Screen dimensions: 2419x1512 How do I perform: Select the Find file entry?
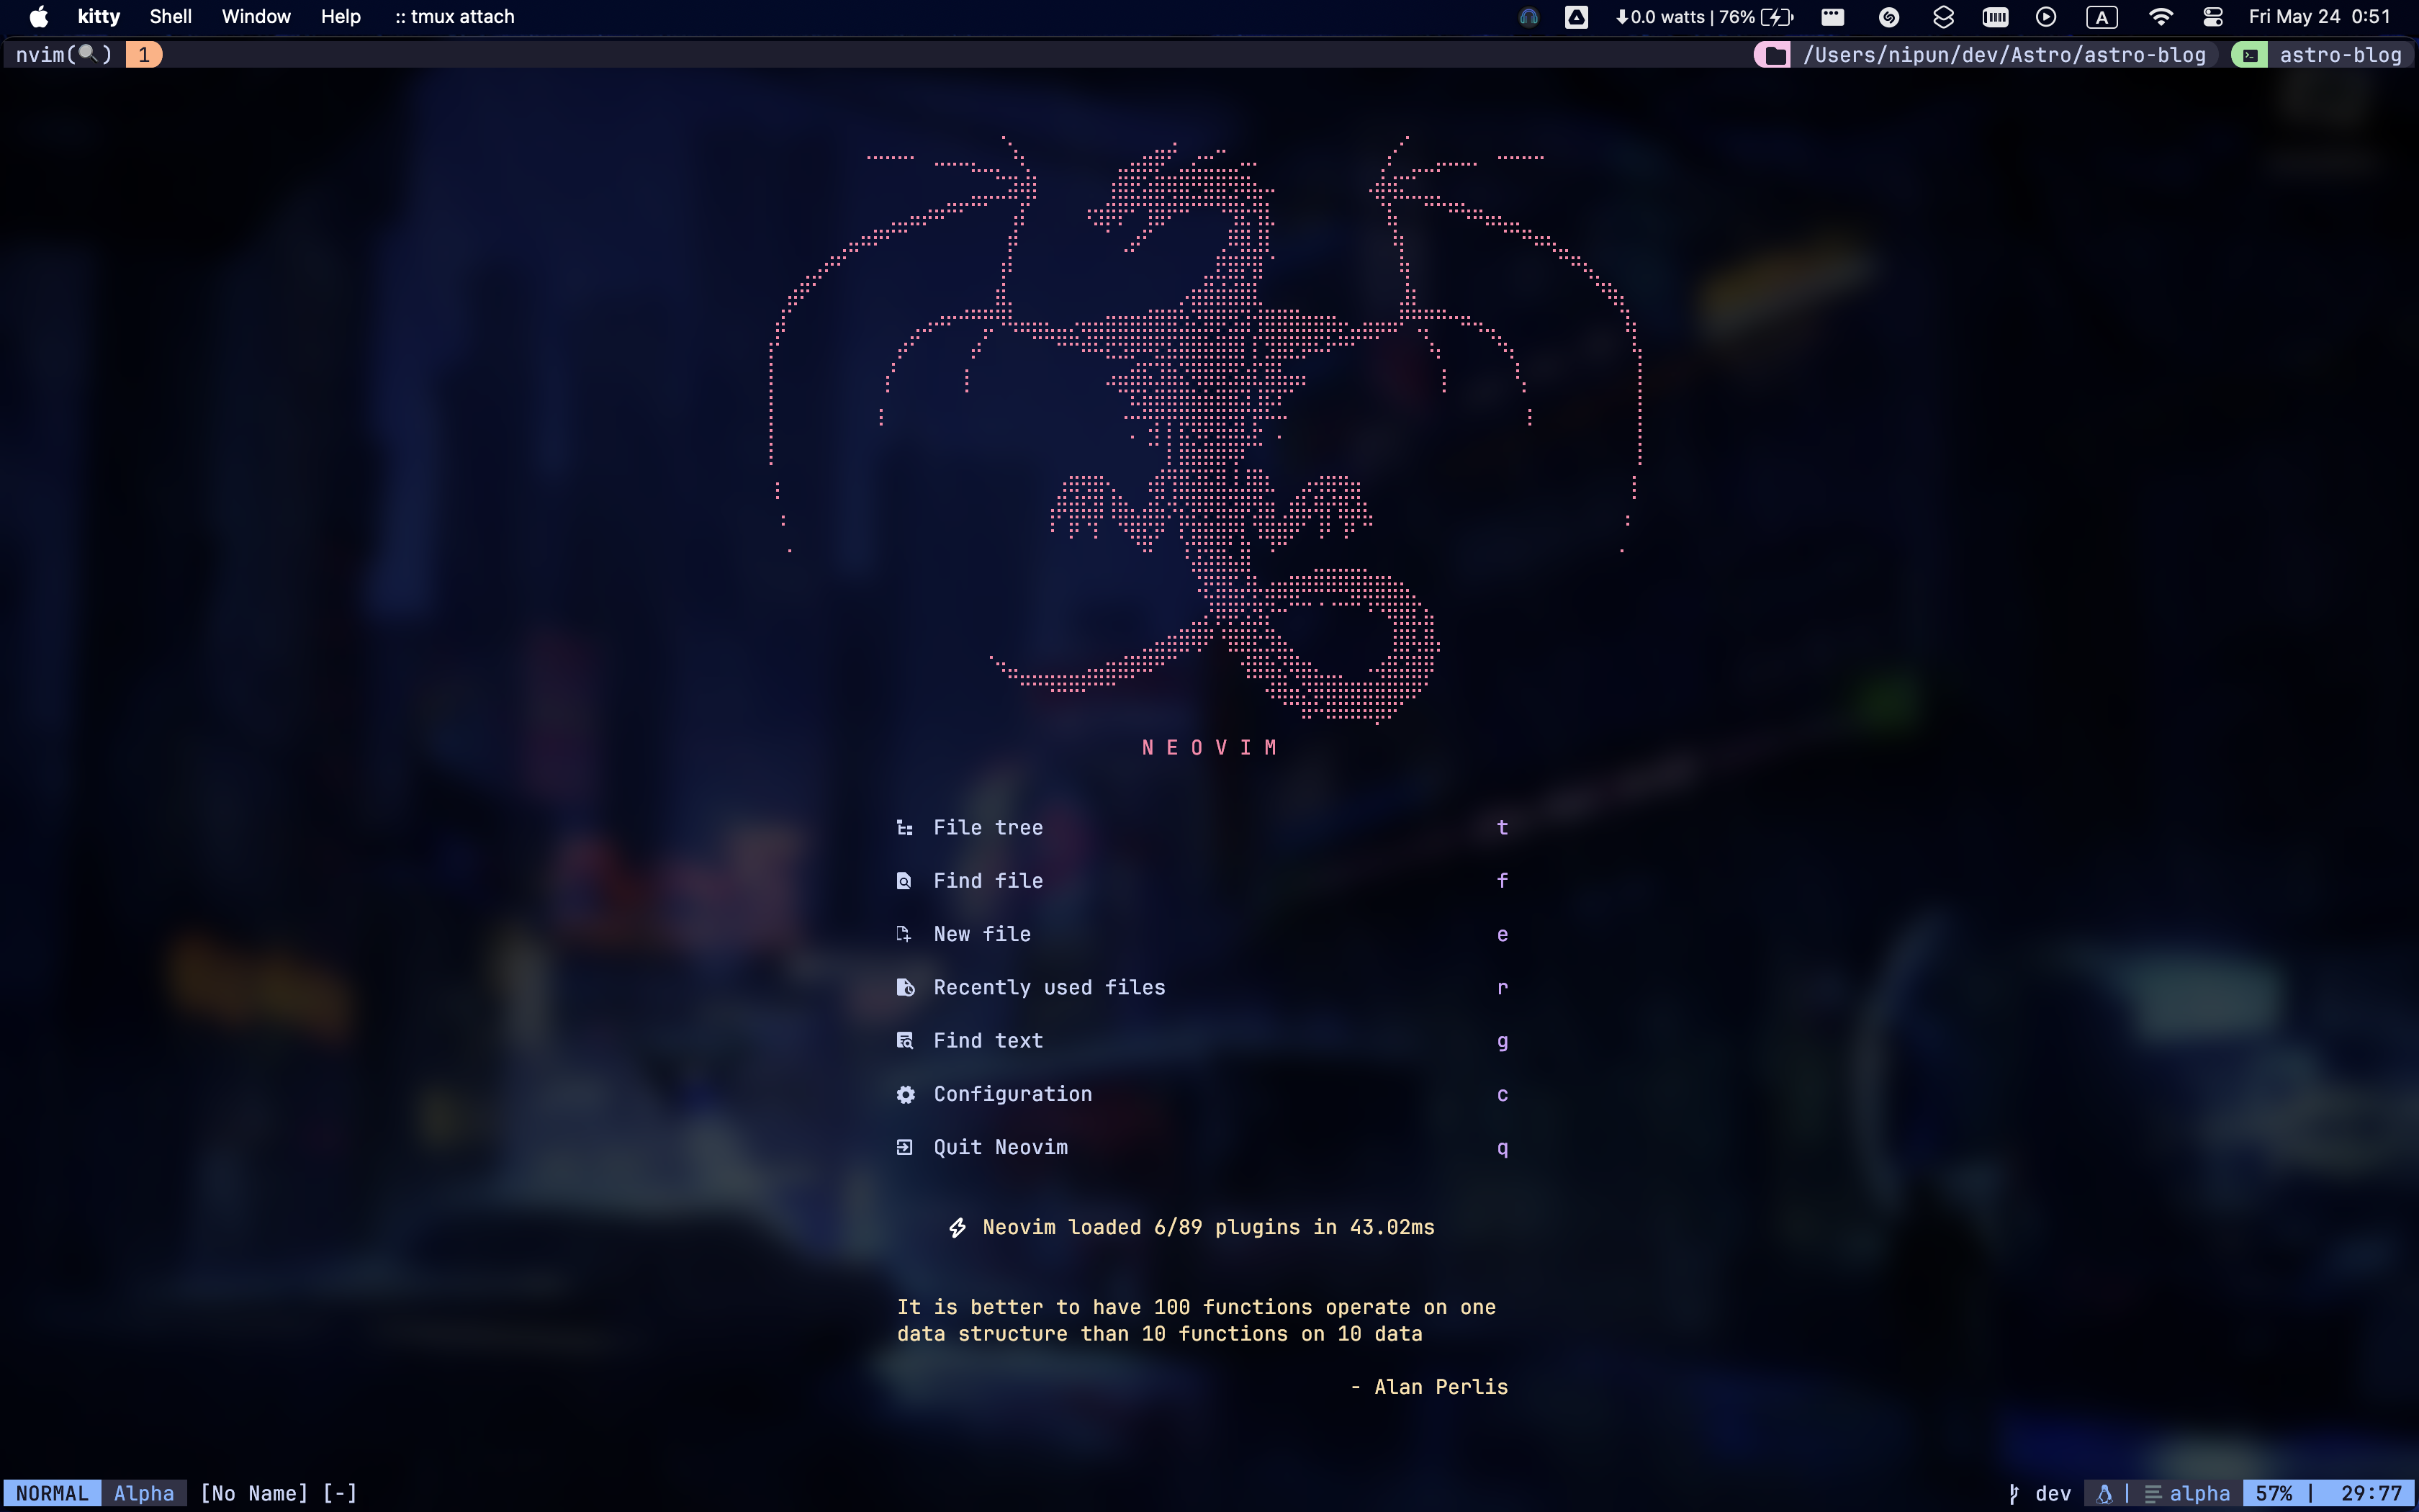click(1202, 881)
